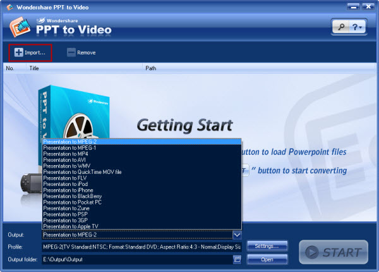Image resolution: width=379 pixels, height=272 pixels.
Task: Minimize the application window
Action: pos(353,7)
